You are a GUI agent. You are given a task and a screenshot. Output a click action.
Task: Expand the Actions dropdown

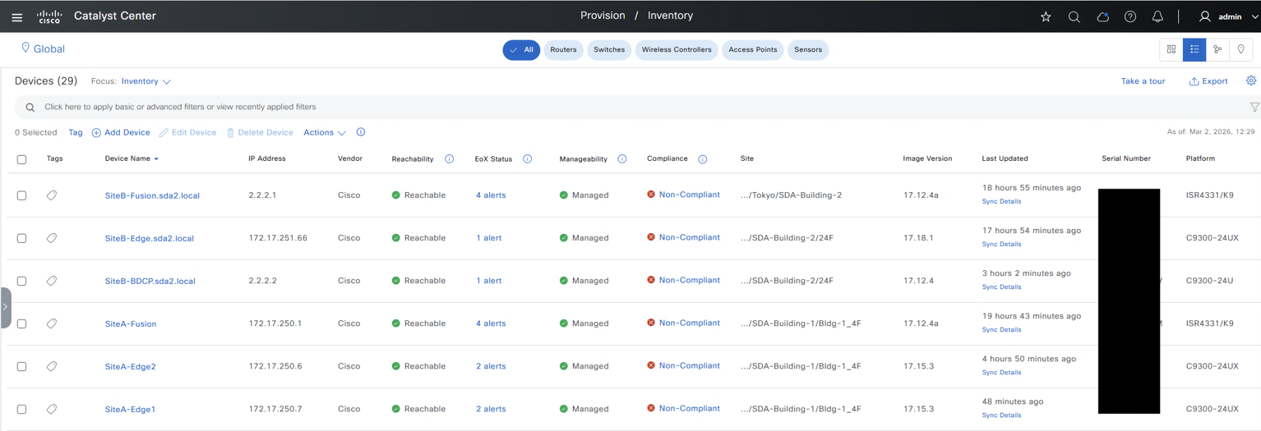point(324,133)
